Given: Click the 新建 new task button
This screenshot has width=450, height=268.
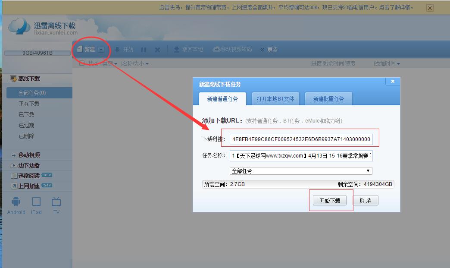Looking at the screenshot, I should click(x=86, y=49).
